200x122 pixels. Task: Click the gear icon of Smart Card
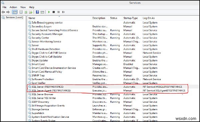point(30,64)
